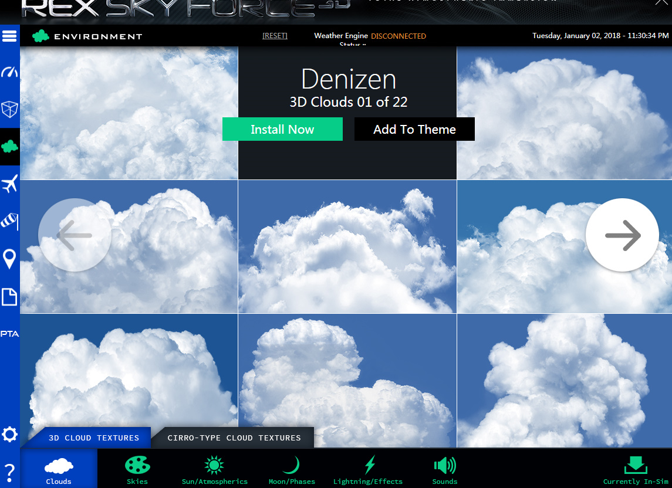Image resolution: width=672 pixels, height=488 pixels.
Task: Open the airplane section in sidebar
Action: (9, 184)
